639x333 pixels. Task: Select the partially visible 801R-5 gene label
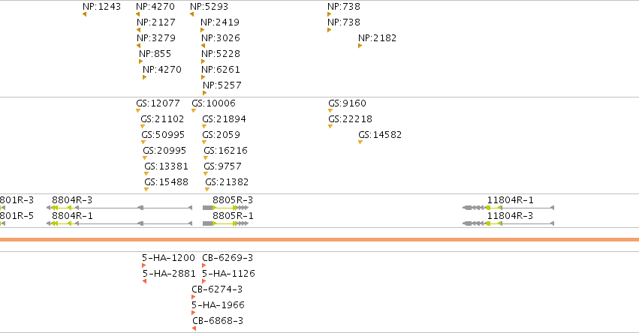(17, 216)
